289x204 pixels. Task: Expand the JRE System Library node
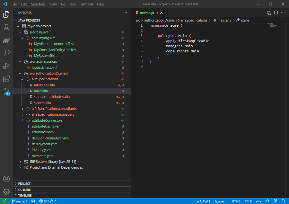tap(20, 162)
